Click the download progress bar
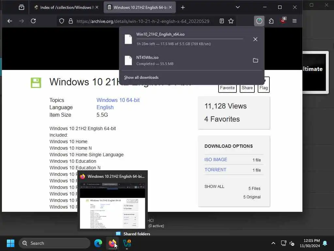The height and width of the screenshot is (251, 334). [x=190, y=39]
